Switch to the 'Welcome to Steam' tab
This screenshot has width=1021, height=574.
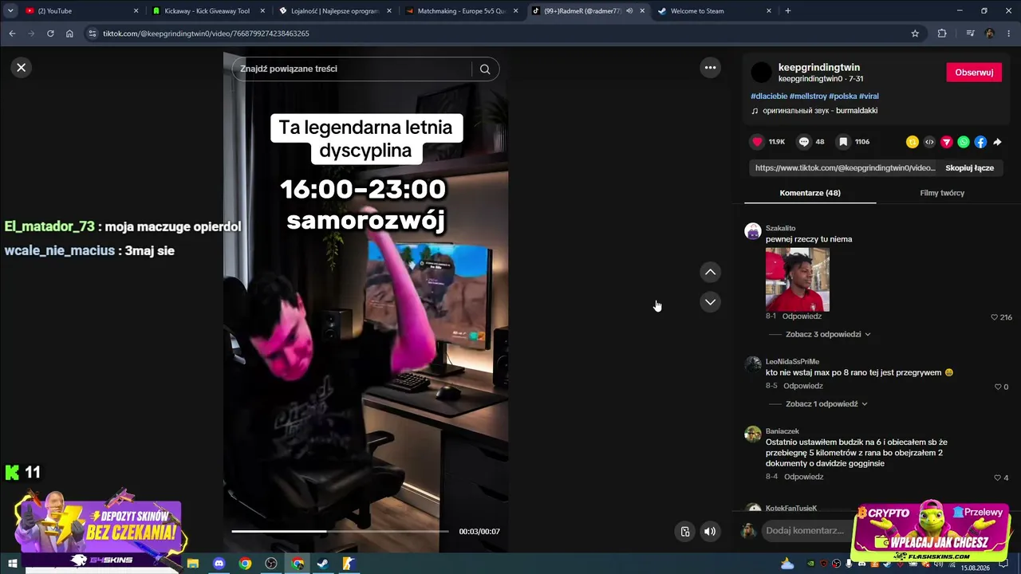(x=714, y=11)
